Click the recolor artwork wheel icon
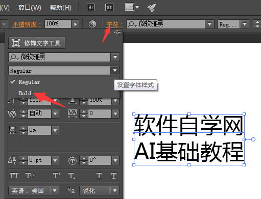The width and height of the screenshot is (261, 199). pos(92,24)
